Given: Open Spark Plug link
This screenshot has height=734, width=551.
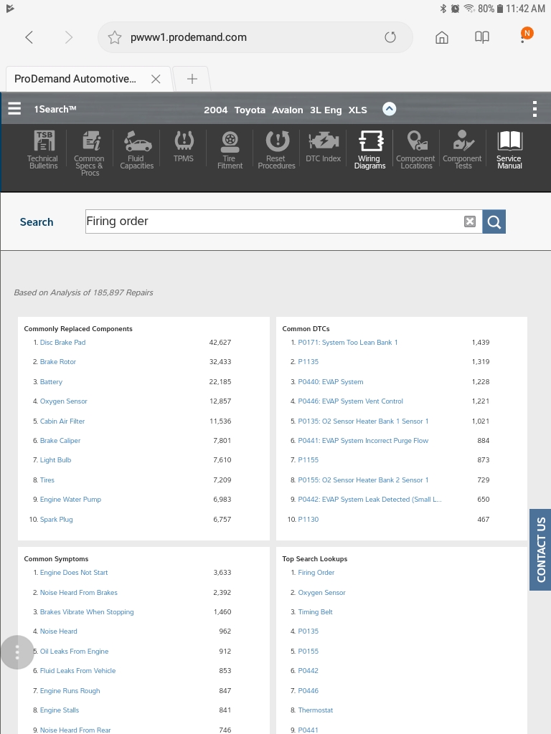Looking at the screenshot, I should pyautogui.click(x=56, y=520).
